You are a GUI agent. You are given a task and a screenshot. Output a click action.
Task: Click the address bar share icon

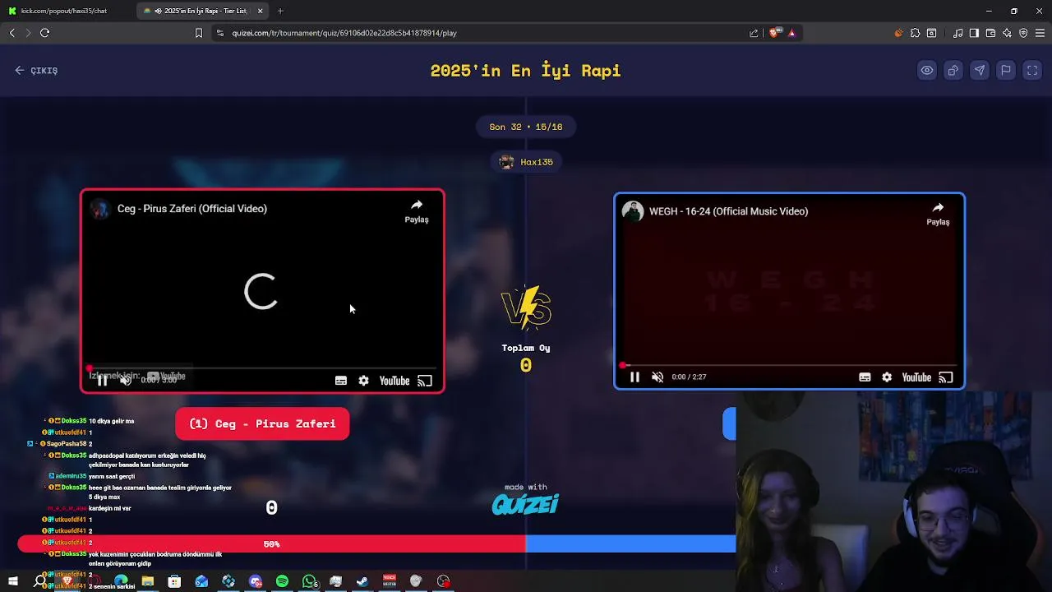tap(754, 33)
